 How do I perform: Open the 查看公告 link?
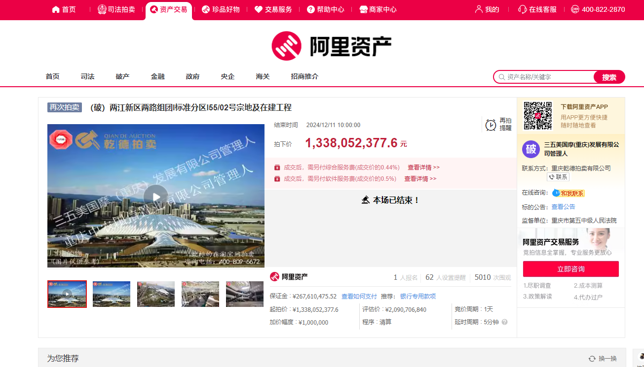(563, 207)
